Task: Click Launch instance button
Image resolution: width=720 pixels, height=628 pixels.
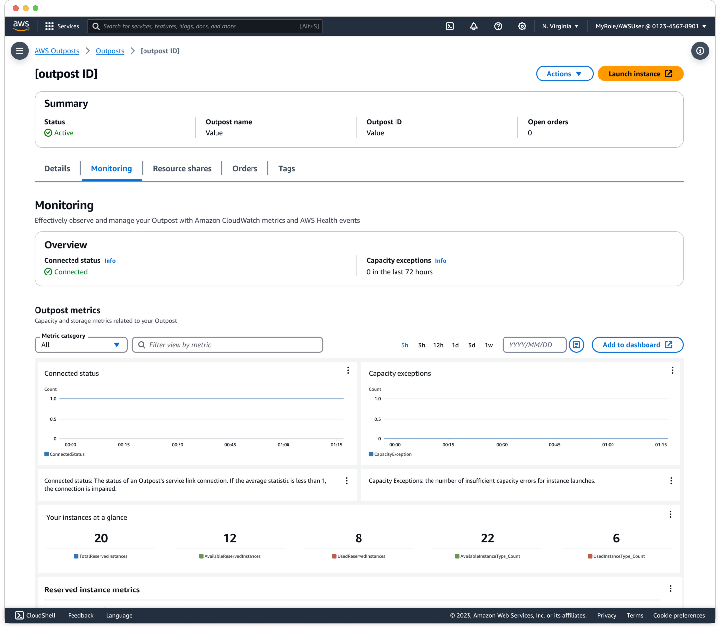Action: (641, 74)
